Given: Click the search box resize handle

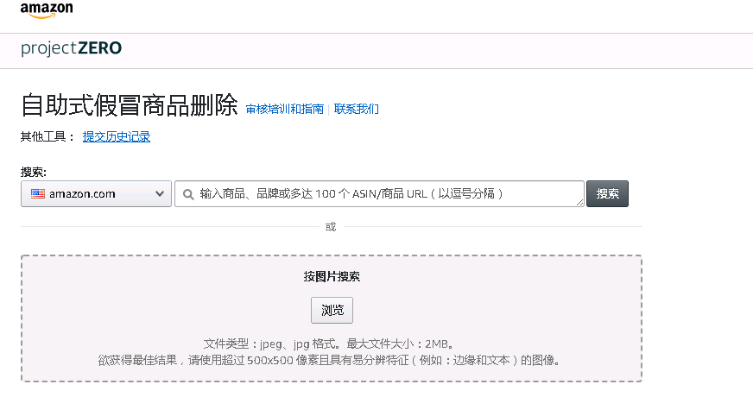Looking at the screenshot, I should (x=579, y=203).
